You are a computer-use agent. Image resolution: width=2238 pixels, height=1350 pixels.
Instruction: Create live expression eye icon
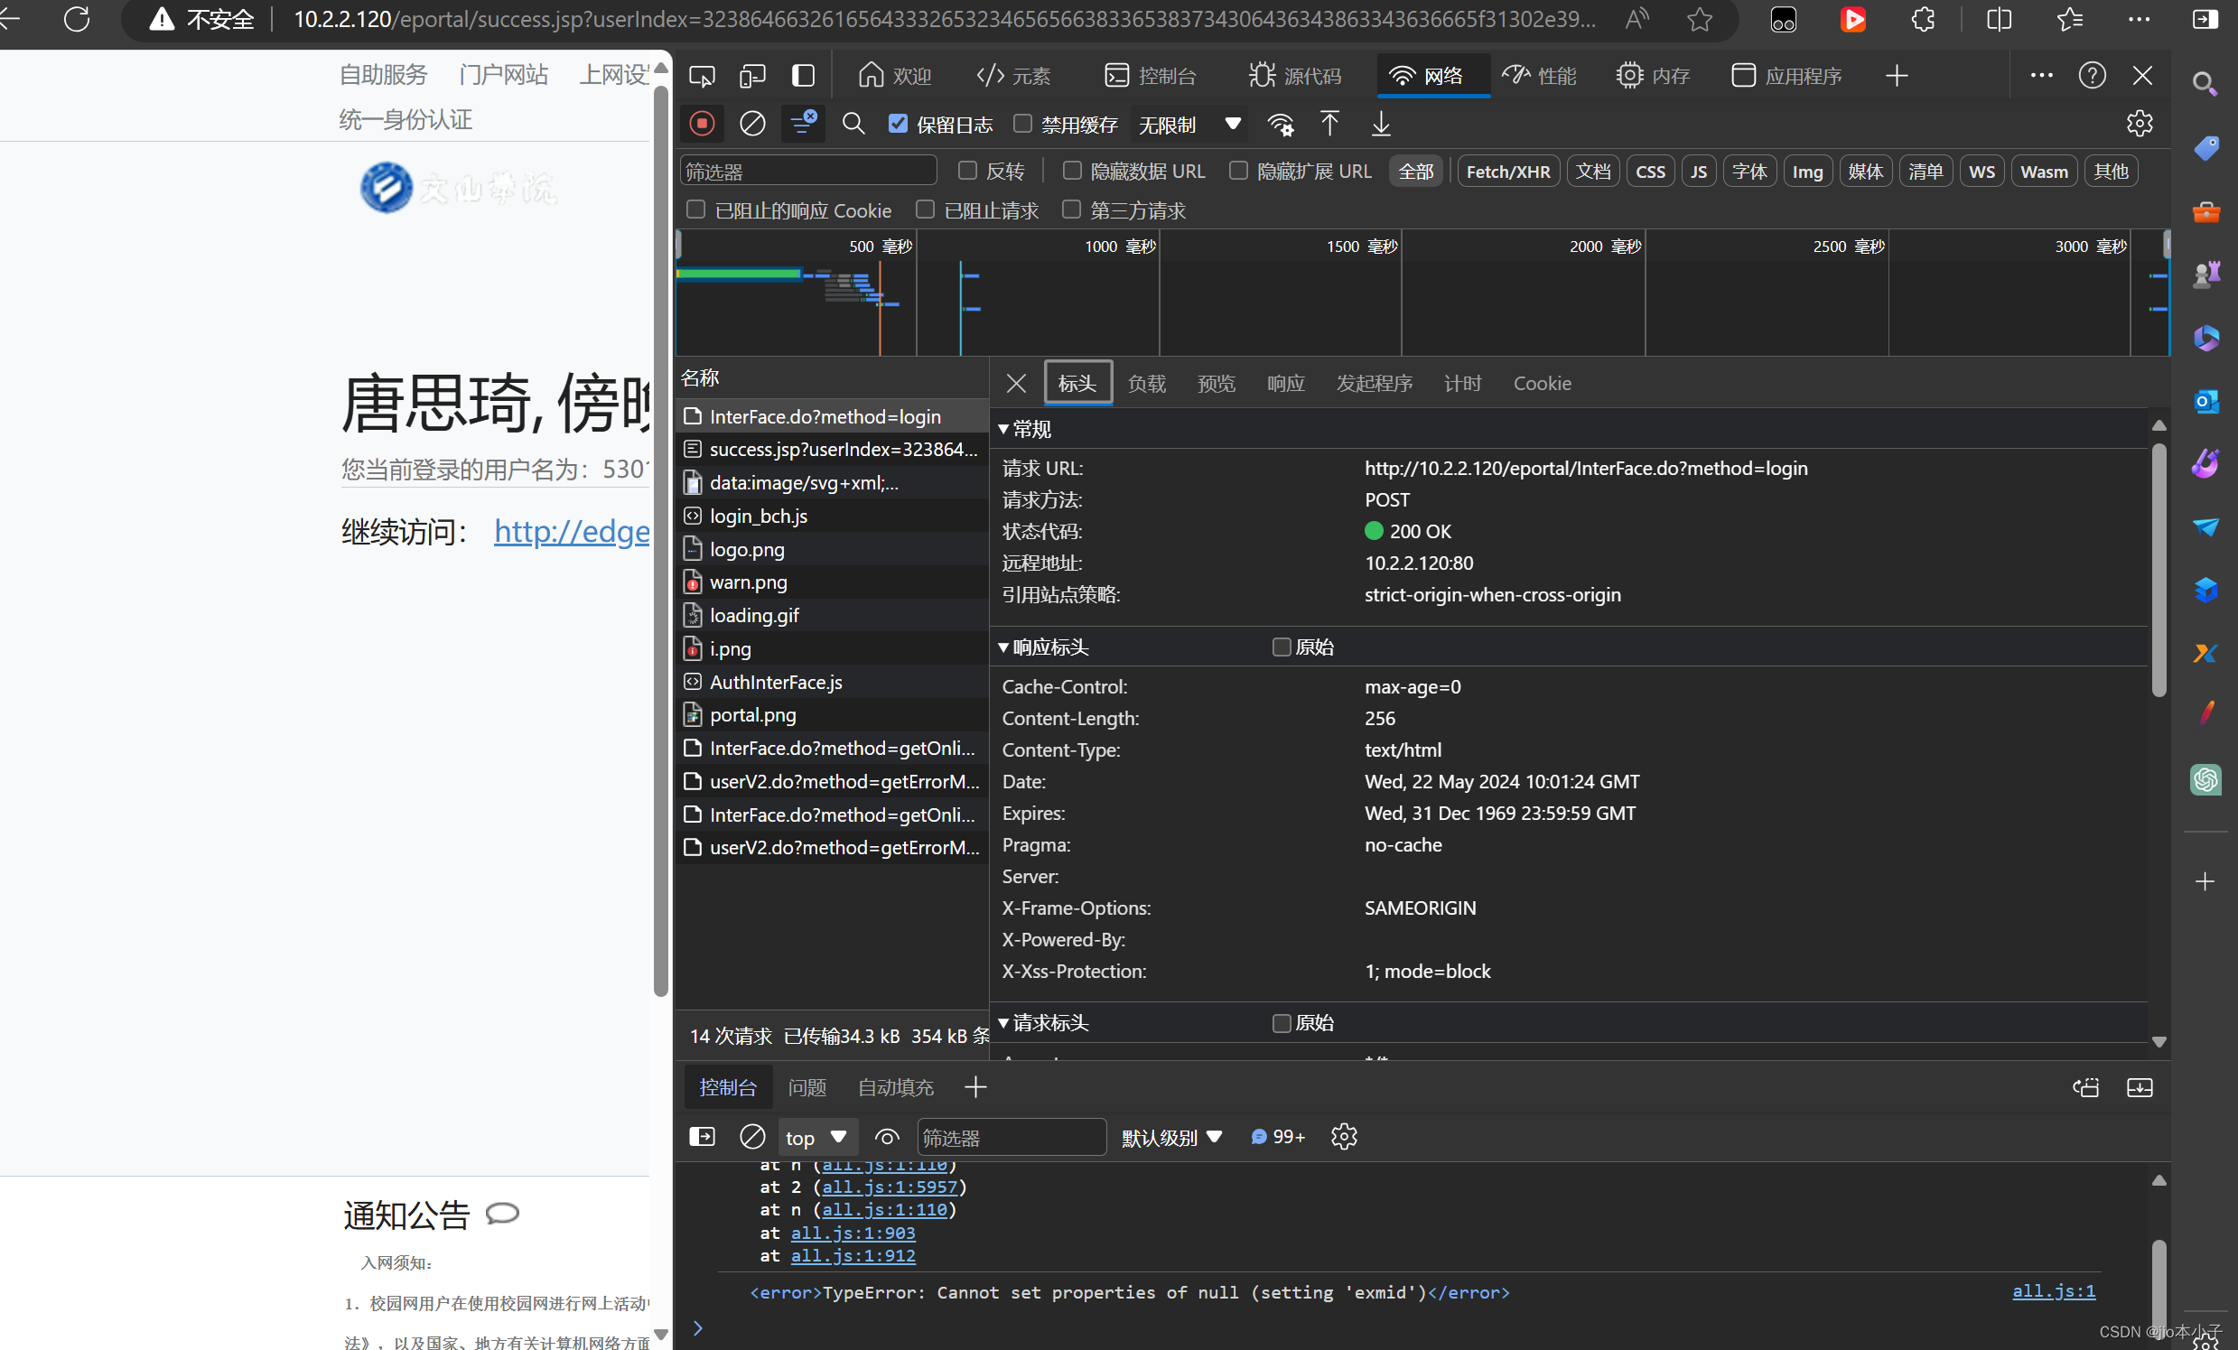coord(887,1137)
